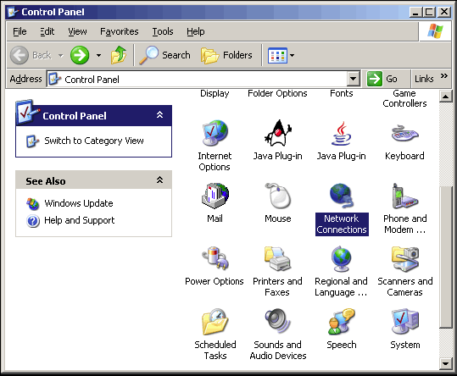
Task: Click the Control Panel title bar icon
Action: click(13, 12)
